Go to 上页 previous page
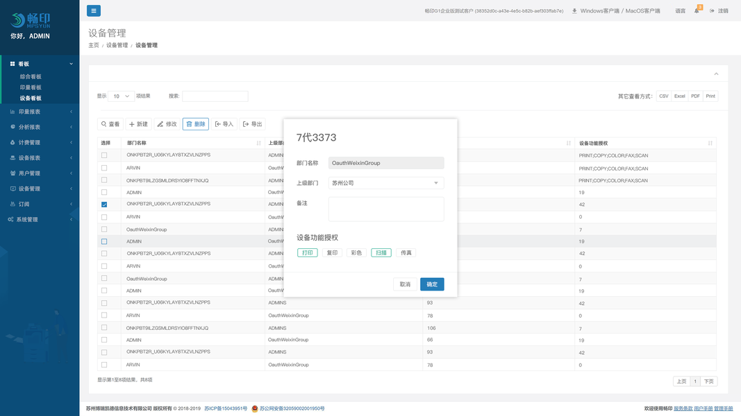The image size is (741, 416). [x=681, y=381]
